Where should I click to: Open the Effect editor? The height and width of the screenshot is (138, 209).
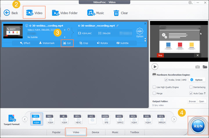click(x=25, y=43)
